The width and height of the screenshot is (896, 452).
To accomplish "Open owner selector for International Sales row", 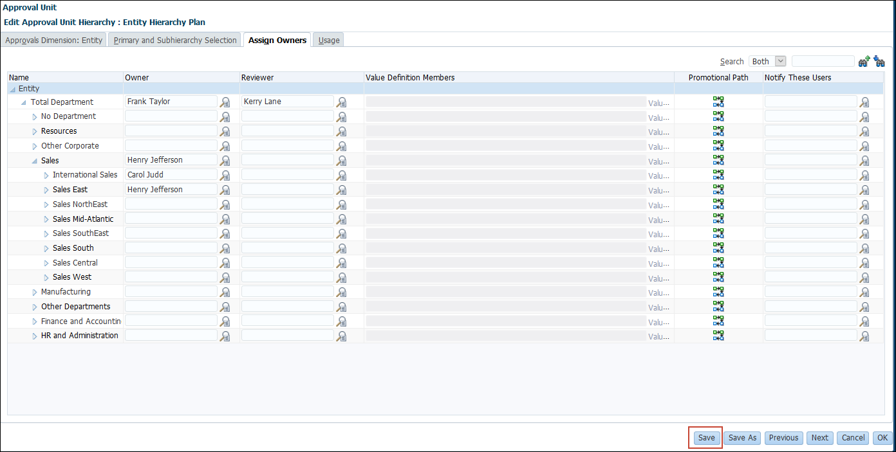I will click(225, 176).
